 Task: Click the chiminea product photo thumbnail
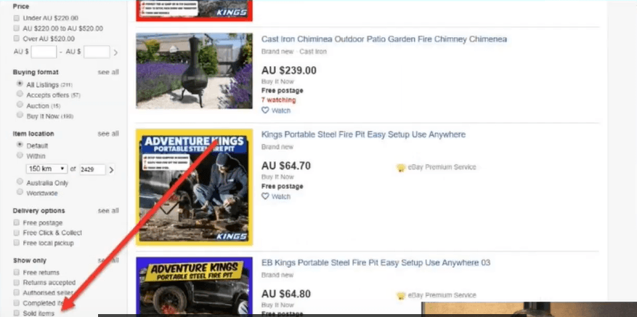(194, 71)
